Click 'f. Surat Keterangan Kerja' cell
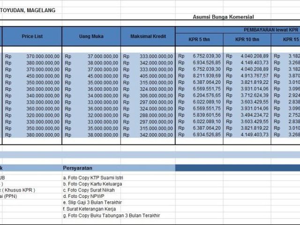The width and height of the screenshot is (300, 225). click(90, 209)
